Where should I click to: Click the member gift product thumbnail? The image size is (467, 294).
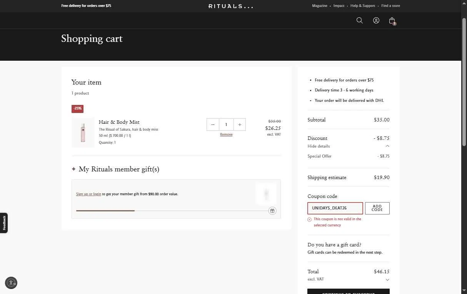click(266, 194)
